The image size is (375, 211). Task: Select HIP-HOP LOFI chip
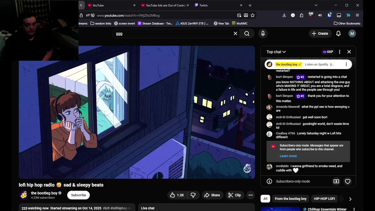[x=324, y=199]
